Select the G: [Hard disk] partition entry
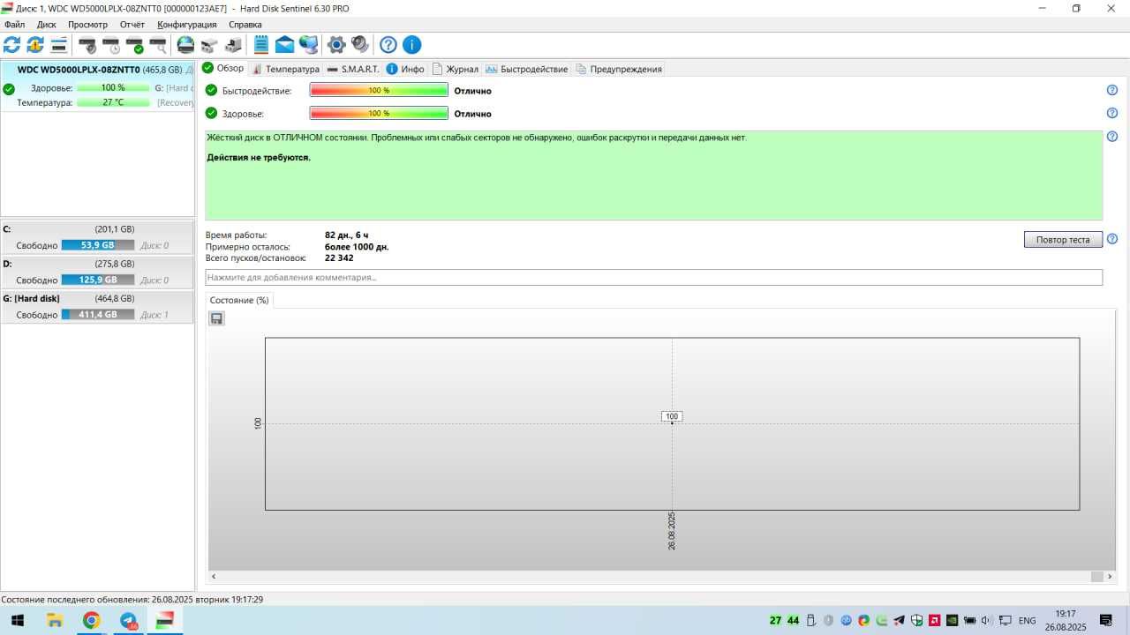 (x=97, y=306)
